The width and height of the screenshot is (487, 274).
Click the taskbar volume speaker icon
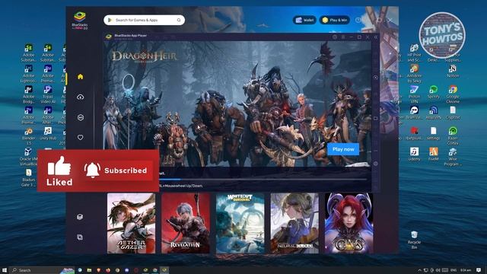point(438,270)
